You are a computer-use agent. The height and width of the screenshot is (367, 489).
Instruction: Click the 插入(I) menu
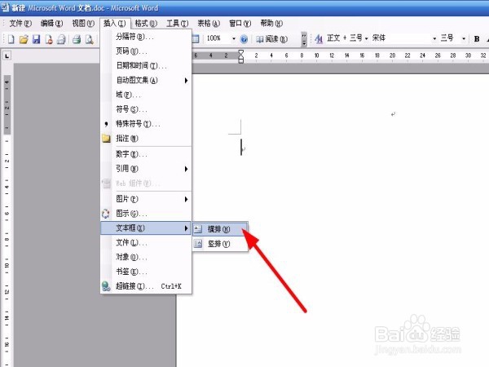(114, 24)
